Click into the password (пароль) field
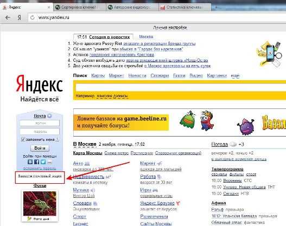Screen dimensions: 286x226 pos(40,132)
